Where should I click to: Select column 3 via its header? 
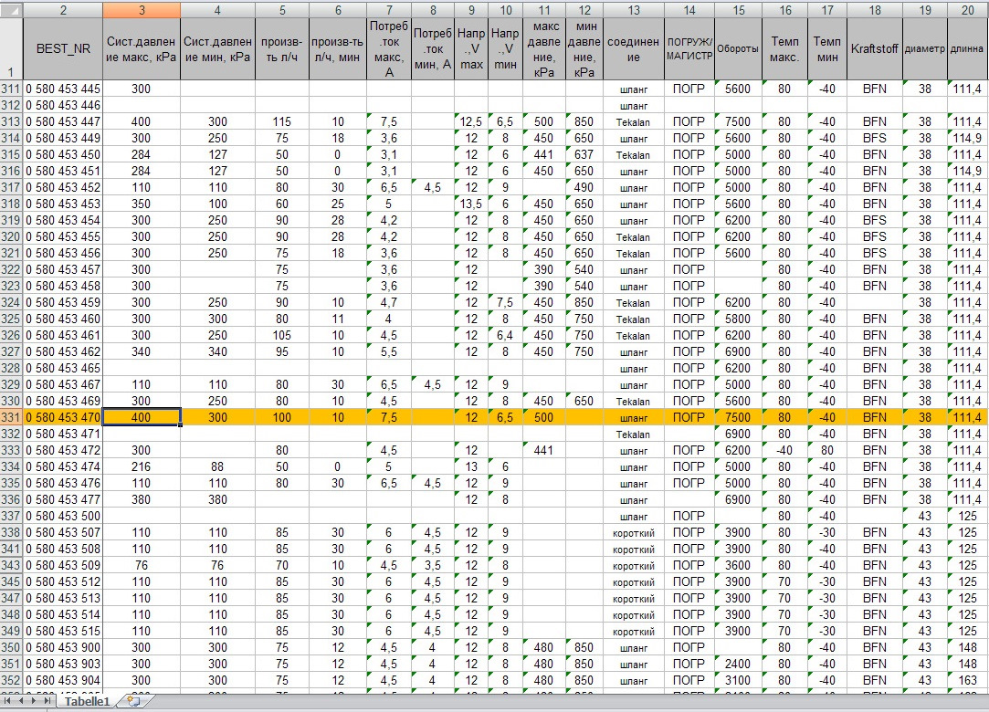[x=142, y=8]
